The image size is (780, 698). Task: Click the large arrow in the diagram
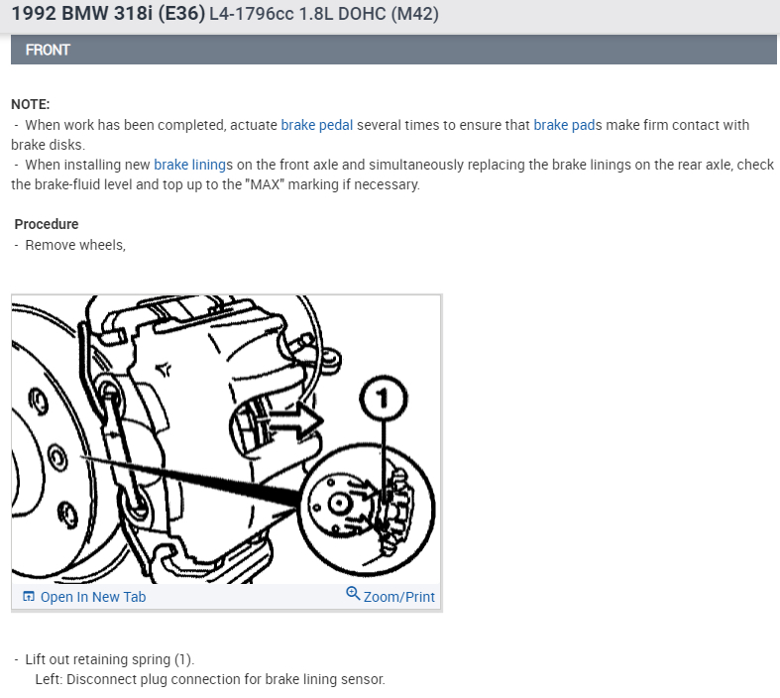click(x=295, y=421)
